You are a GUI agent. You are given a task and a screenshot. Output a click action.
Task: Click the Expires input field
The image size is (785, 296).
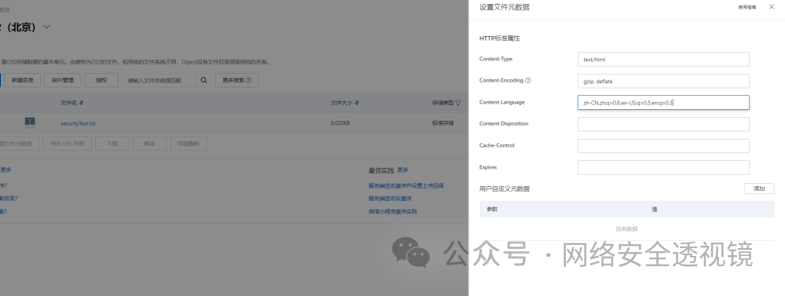663,167
